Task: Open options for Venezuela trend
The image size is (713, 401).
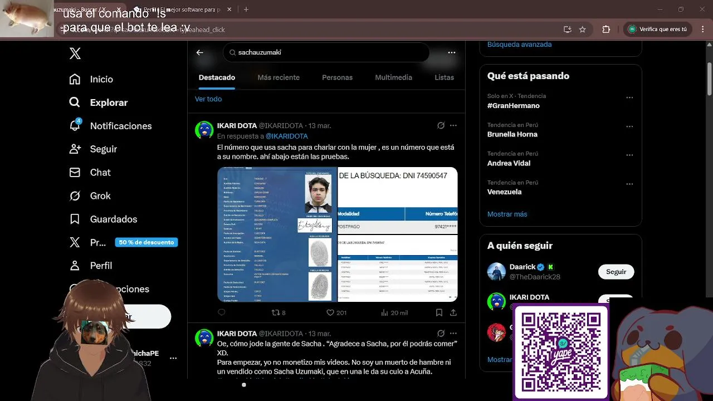Action: [x=629, y=184]
